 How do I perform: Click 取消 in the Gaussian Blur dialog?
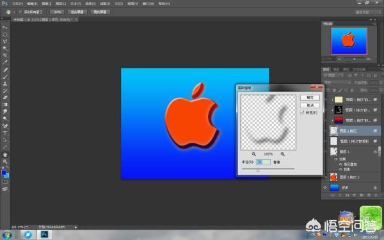click(310, 105)
